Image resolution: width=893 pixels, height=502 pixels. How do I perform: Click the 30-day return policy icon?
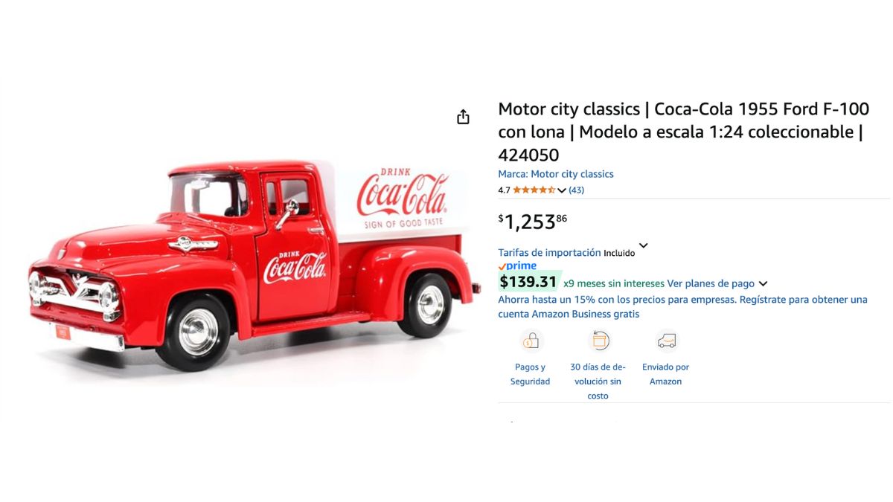(x=598, y=341)
